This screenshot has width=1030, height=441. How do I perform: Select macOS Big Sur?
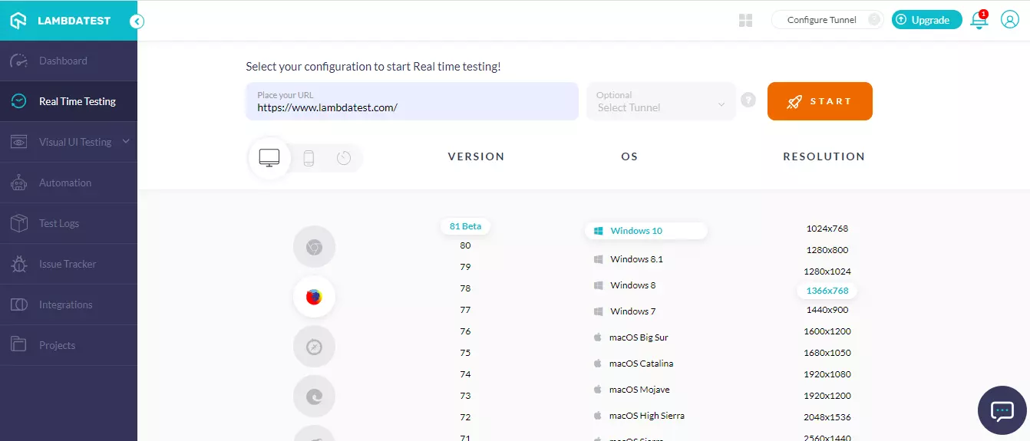pos(631,337)
